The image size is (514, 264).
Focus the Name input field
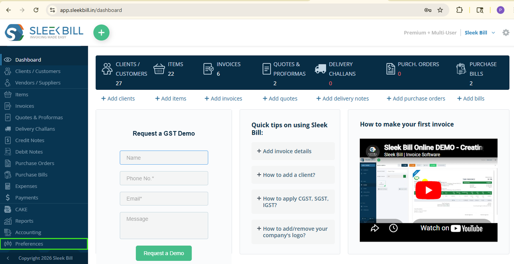point(164,158)
